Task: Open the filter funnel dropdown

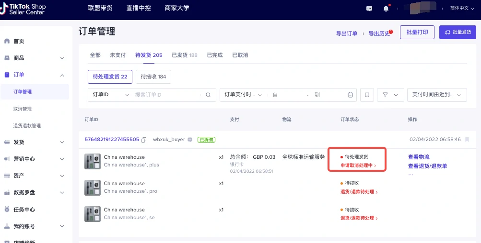Action: point(390,95)
